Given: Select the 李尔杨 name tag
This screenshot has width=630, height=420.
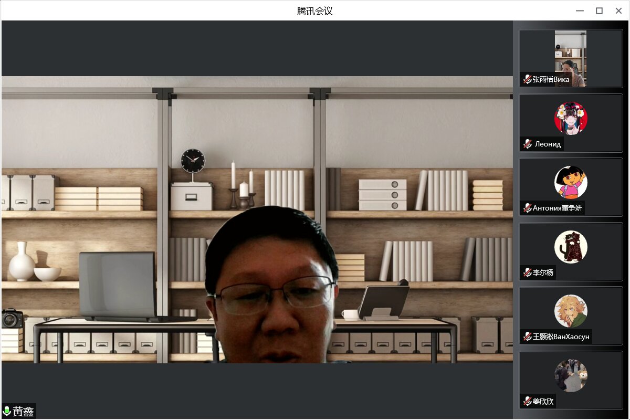Looking at the screenshot, I should (543, 273).
